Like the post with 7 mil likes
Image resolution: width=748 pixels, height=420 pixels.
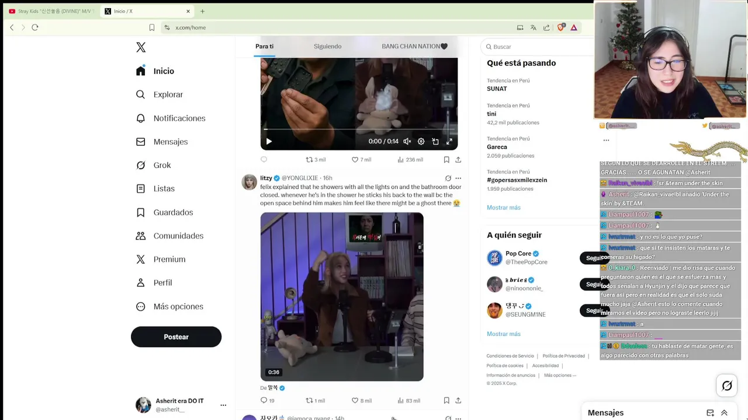tap(361, 159)
